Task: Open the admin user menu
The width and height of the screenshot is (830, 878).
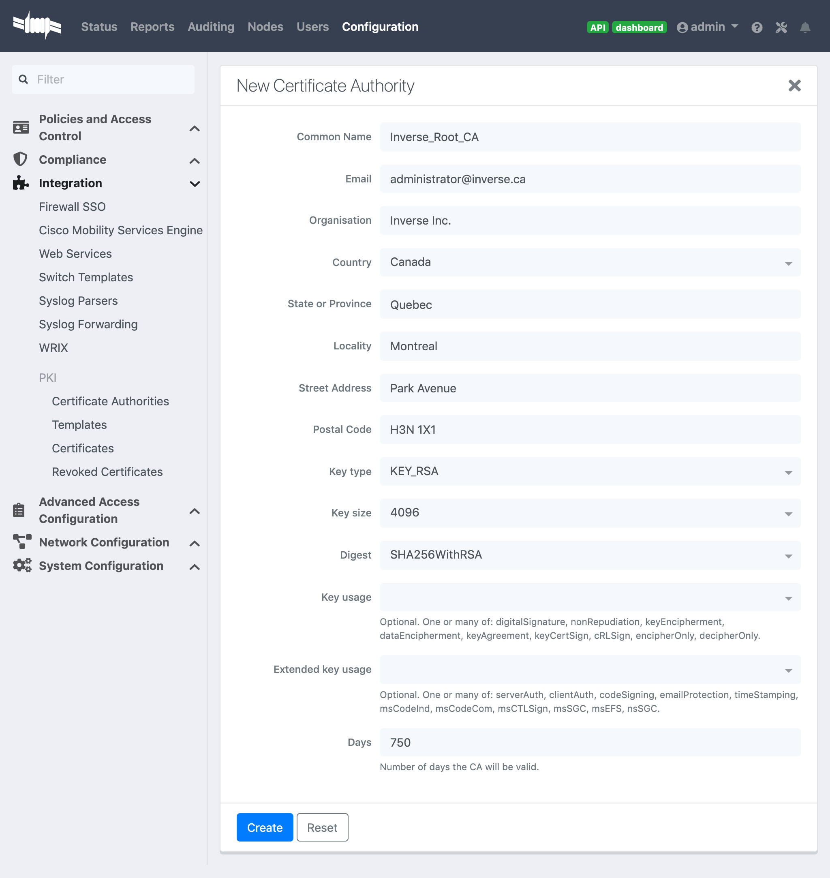Action: pos(707,27)
